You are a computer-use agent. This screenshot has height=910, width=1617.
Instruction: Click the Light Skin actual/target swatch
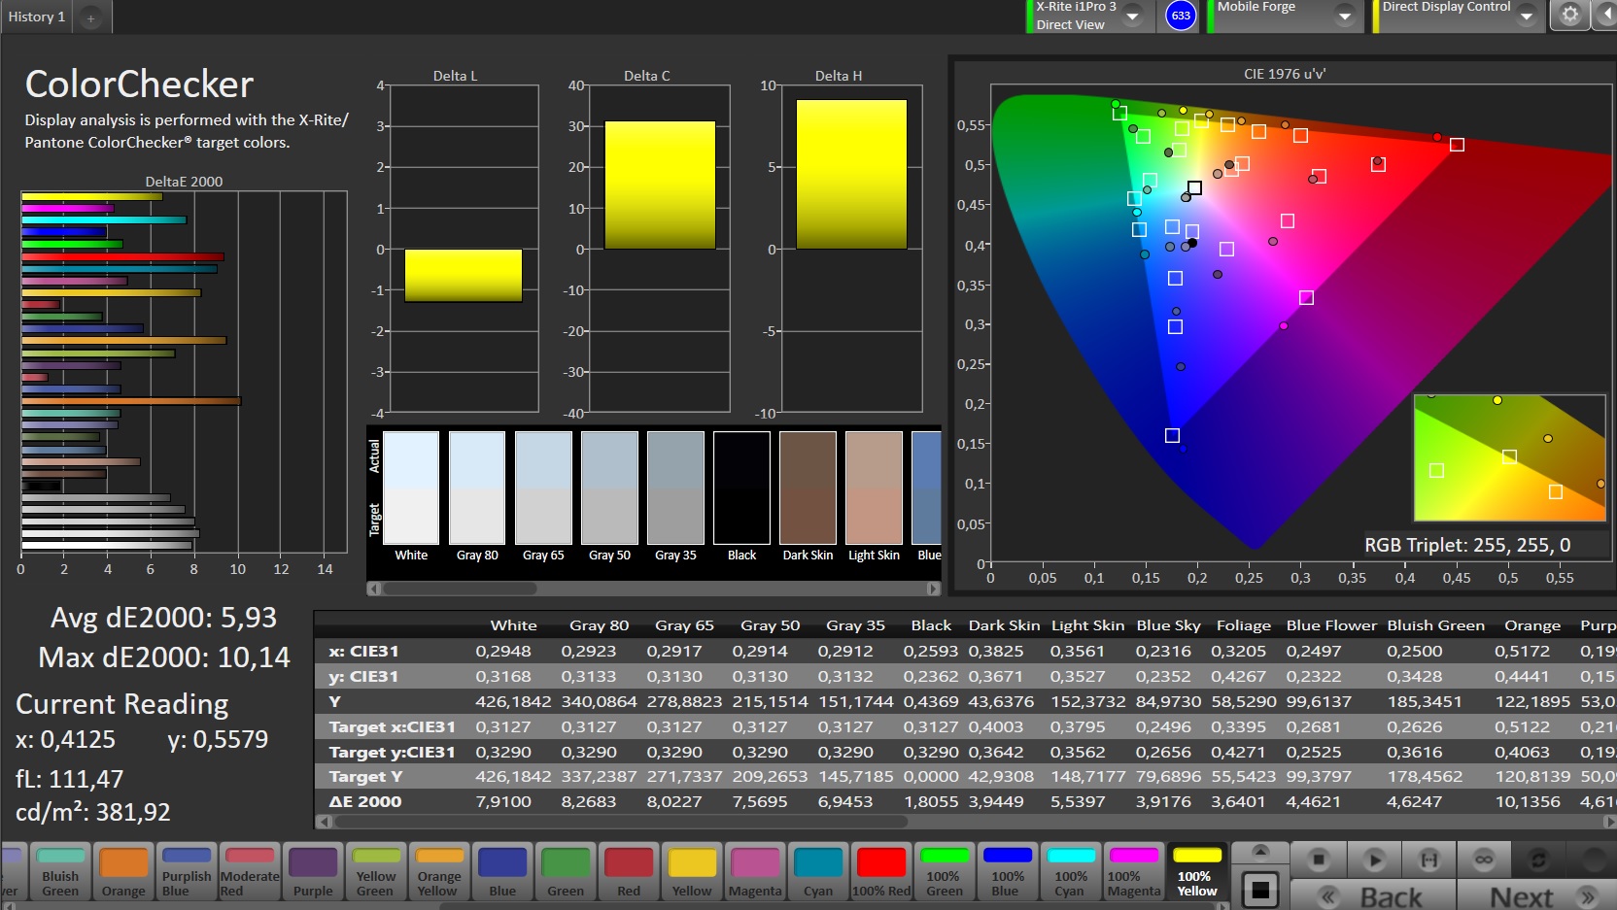tap(874, 488)
